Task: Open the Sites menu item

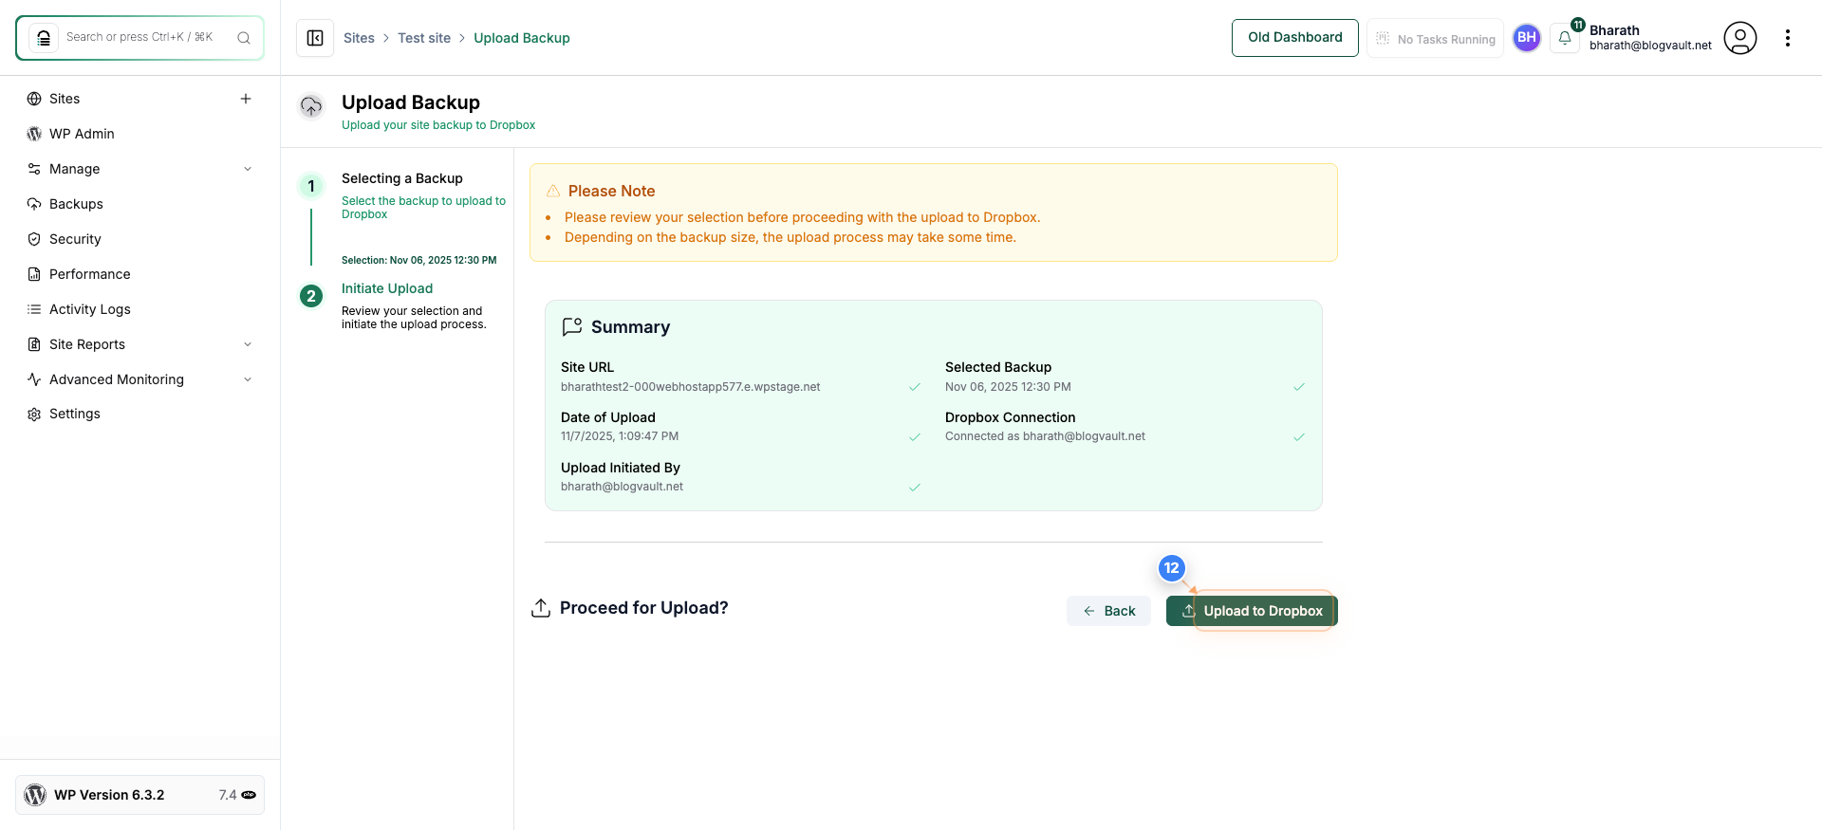Action: (65, 99)
